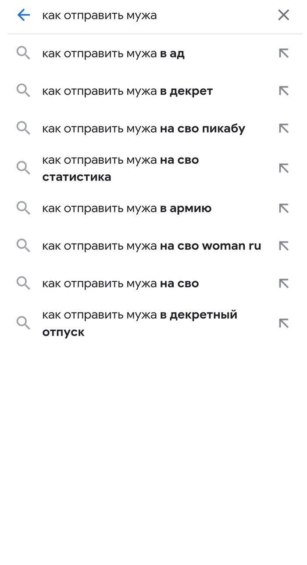Choose suggestion ending "в декретный отпуск"
This screenshot has height=565, width=307.
139,323
